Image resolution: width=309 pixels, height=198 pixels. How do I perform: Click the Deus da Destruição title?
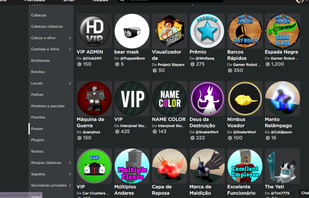pos(202,123)
